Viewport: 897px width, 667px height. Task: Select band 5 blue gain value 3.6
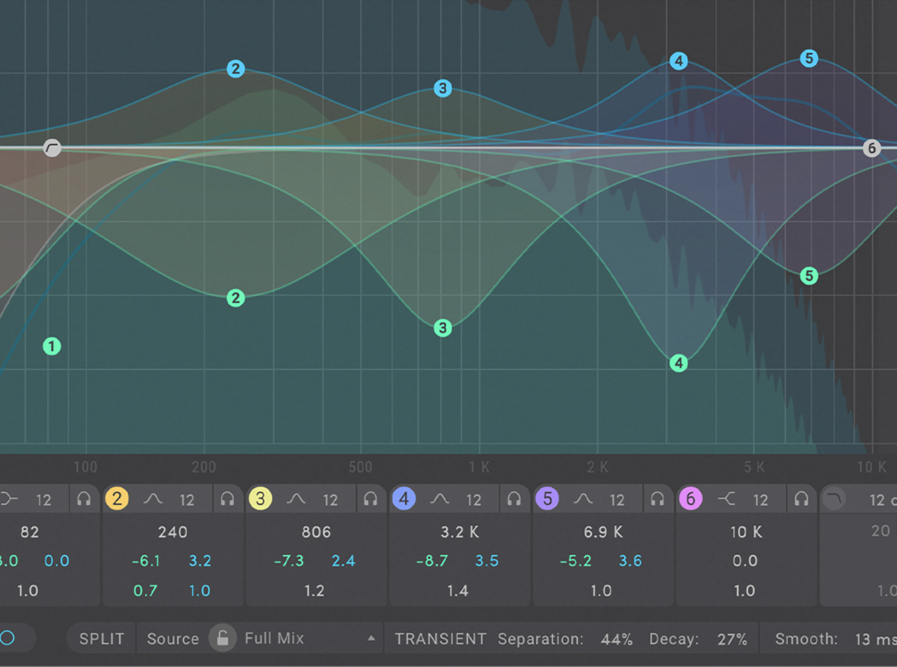[x=630, y=561]
